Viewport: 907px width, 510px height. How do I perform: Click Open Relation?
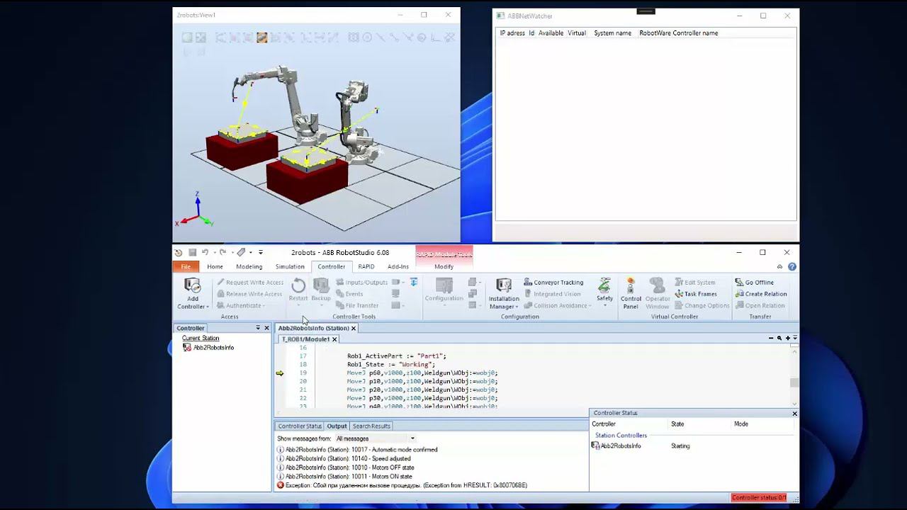tap(760, 305)
